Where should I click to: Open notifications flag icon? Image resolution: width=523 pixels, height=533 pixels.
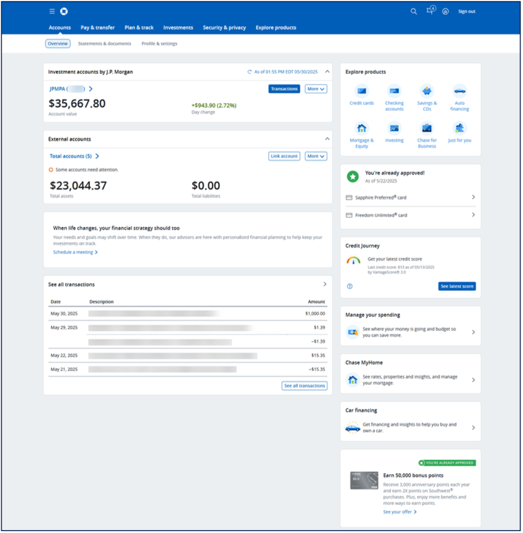431,10
